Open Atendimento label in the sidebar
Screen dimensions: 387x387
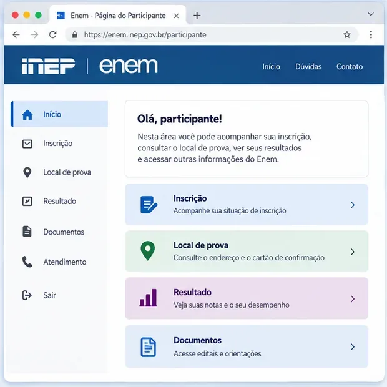click(x=65, y=262)
